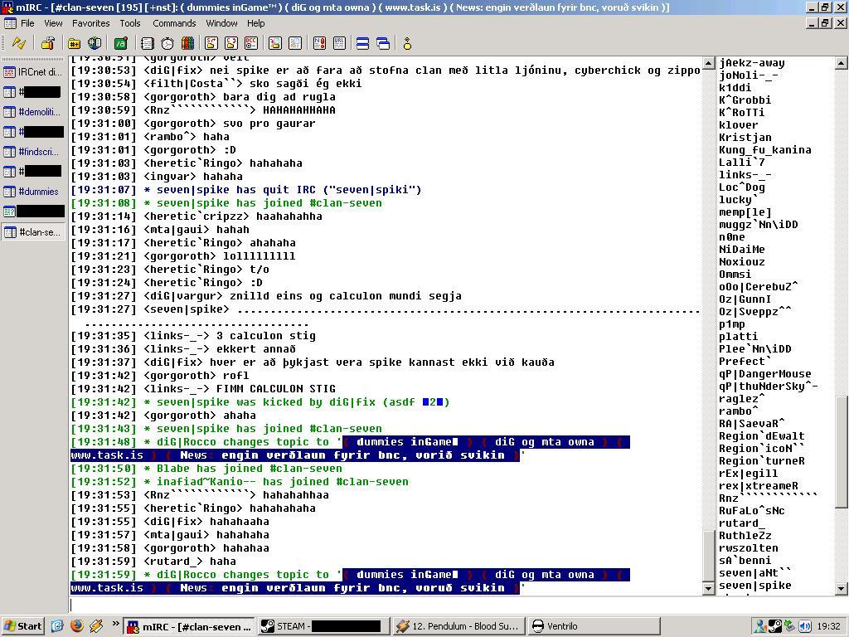
Task: Click the chat scrollbar up arrow
Action: 708,63
